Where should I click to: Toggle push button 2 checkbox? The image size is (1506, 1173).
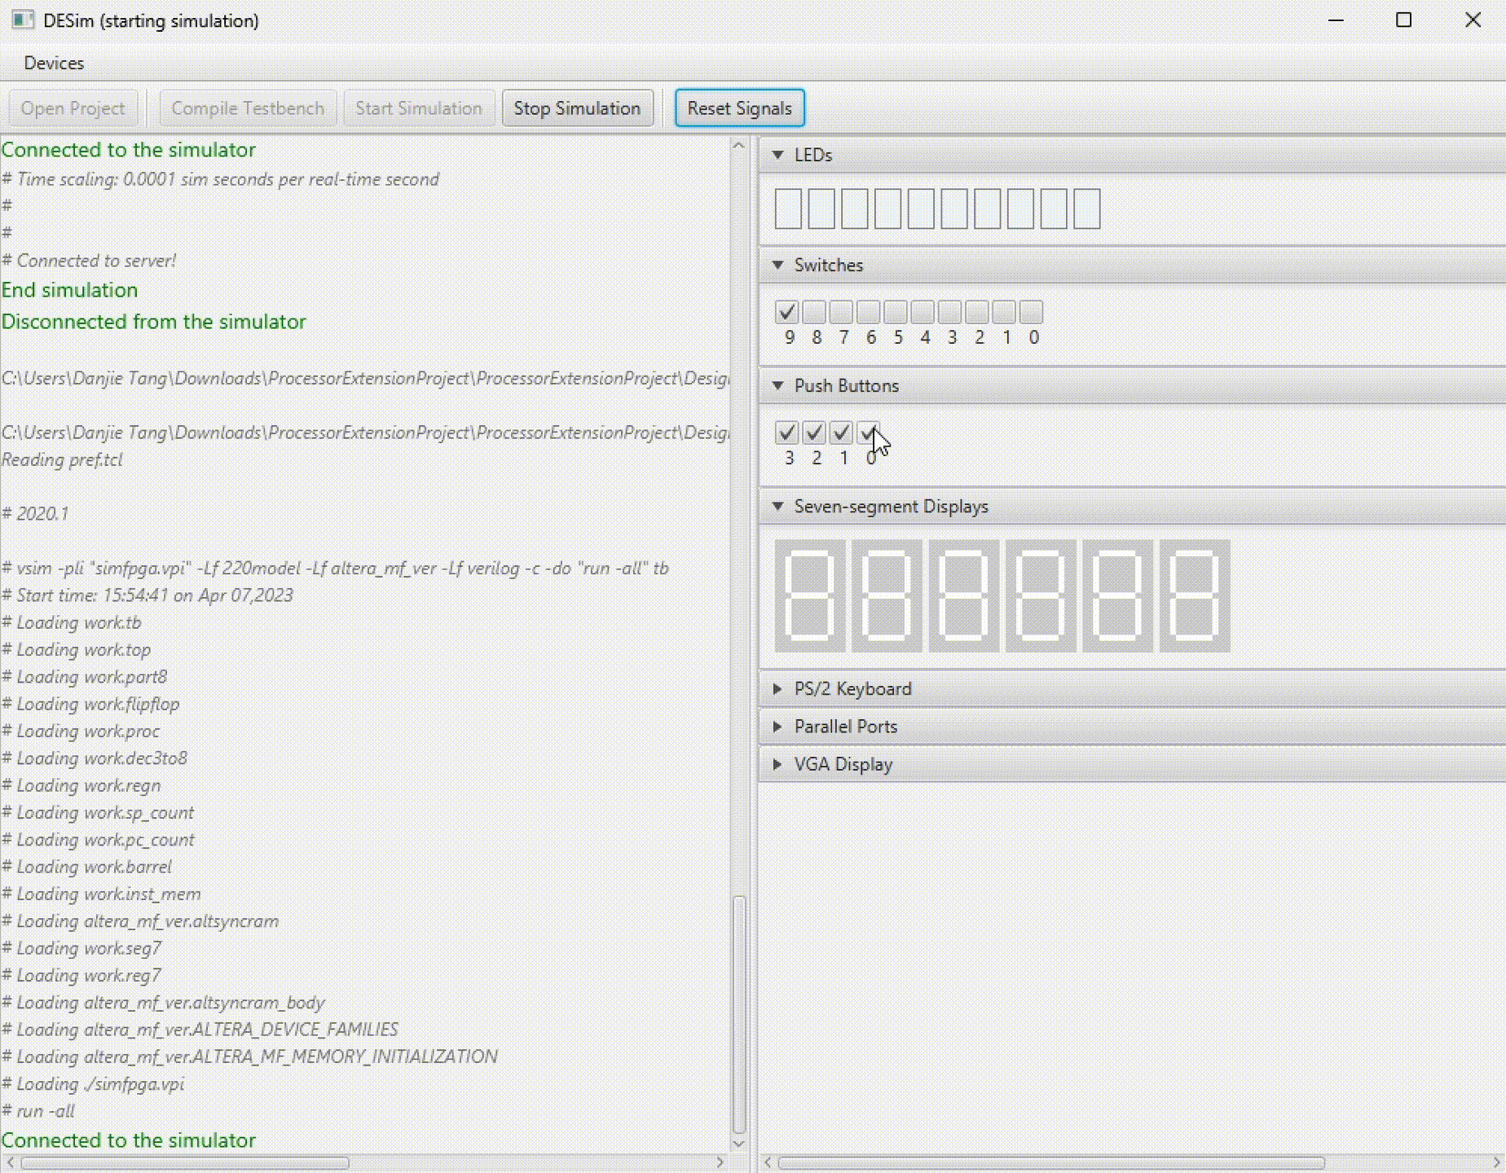pyautogui.click(x=814, y=433)
